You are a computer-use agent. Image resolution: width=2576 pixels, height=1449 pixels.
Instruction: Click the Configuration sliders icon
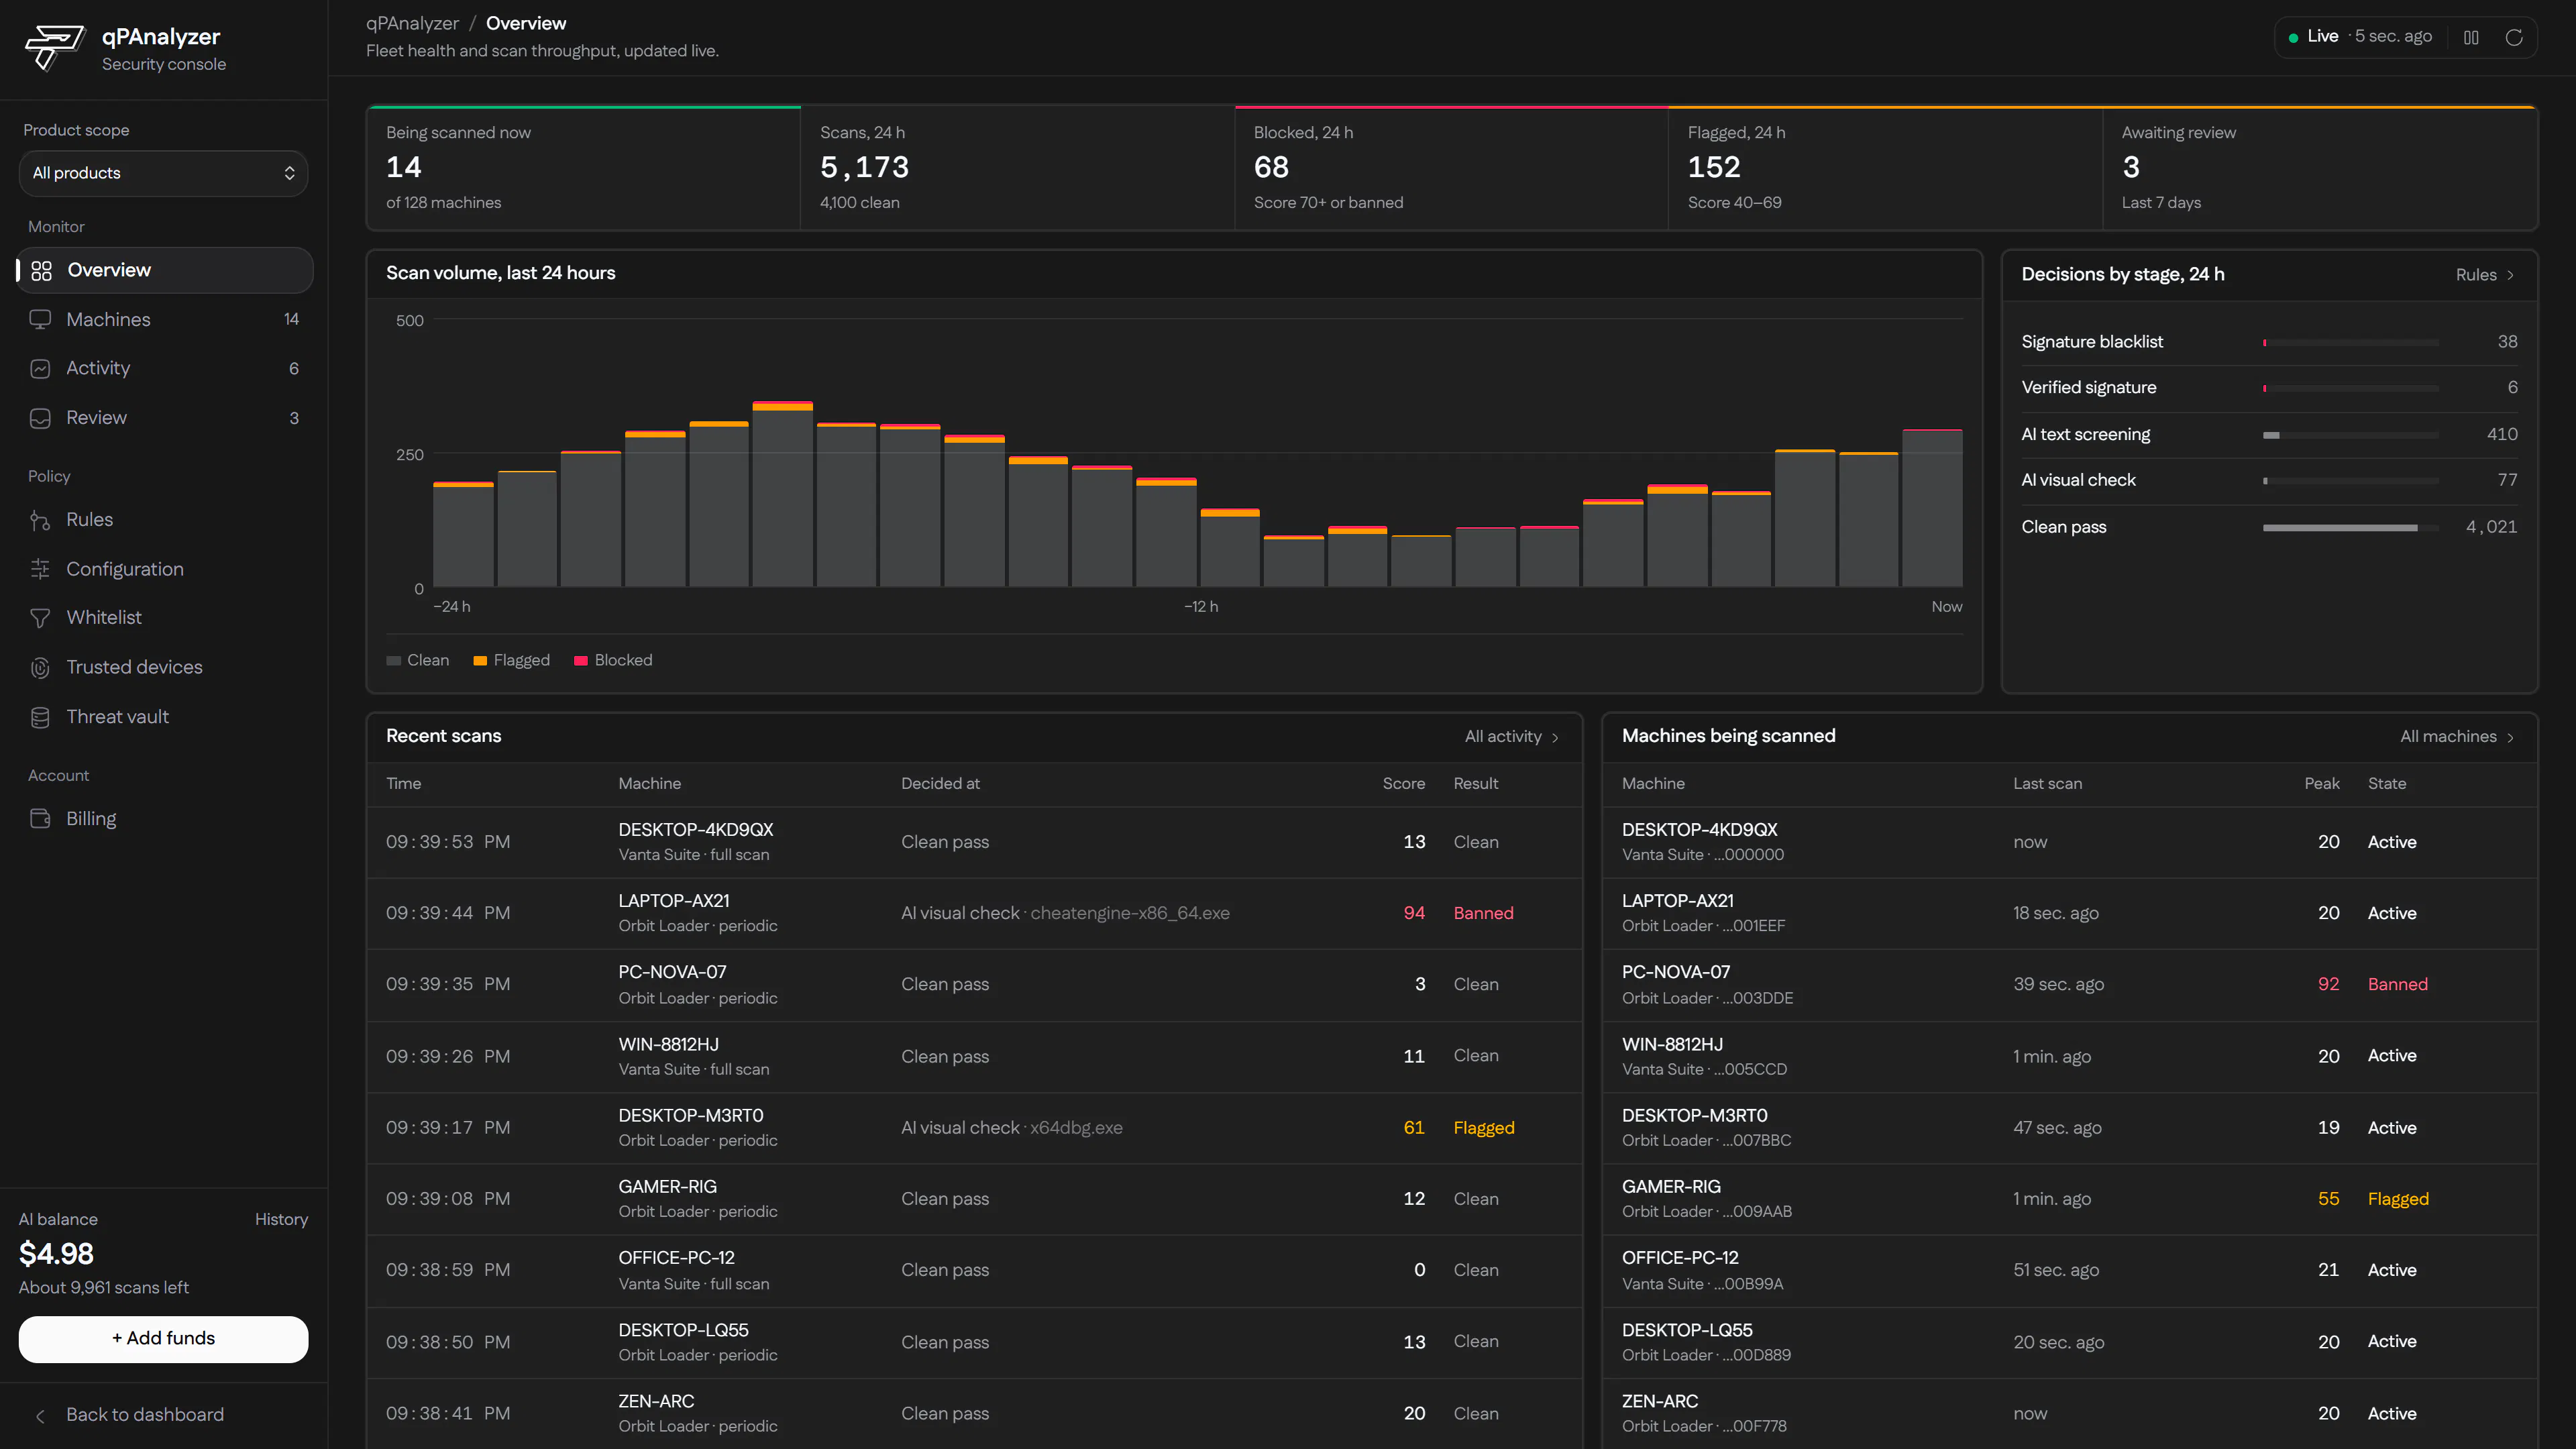coord(40,569)
